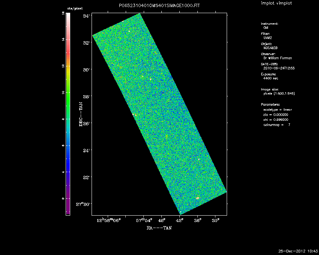Click RA tick label 42s
This screenshot has width=319, height=255.
(x=180, y=220)
